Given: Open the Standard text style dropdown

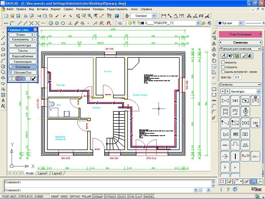Looking at the screenshot, I should [x=154, y=16].
